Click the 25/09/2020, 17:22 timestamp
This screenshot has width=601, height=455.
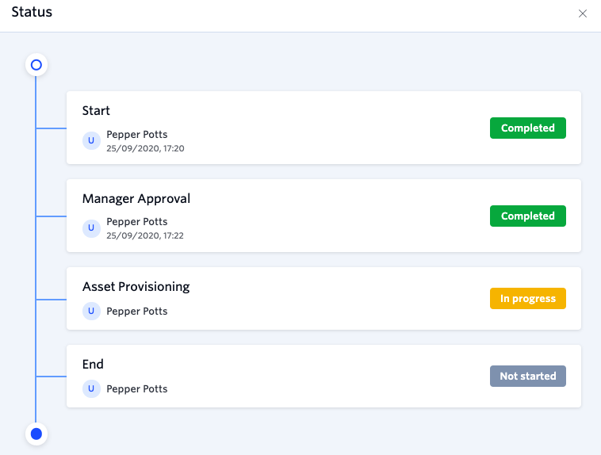[x=145, y=235]
